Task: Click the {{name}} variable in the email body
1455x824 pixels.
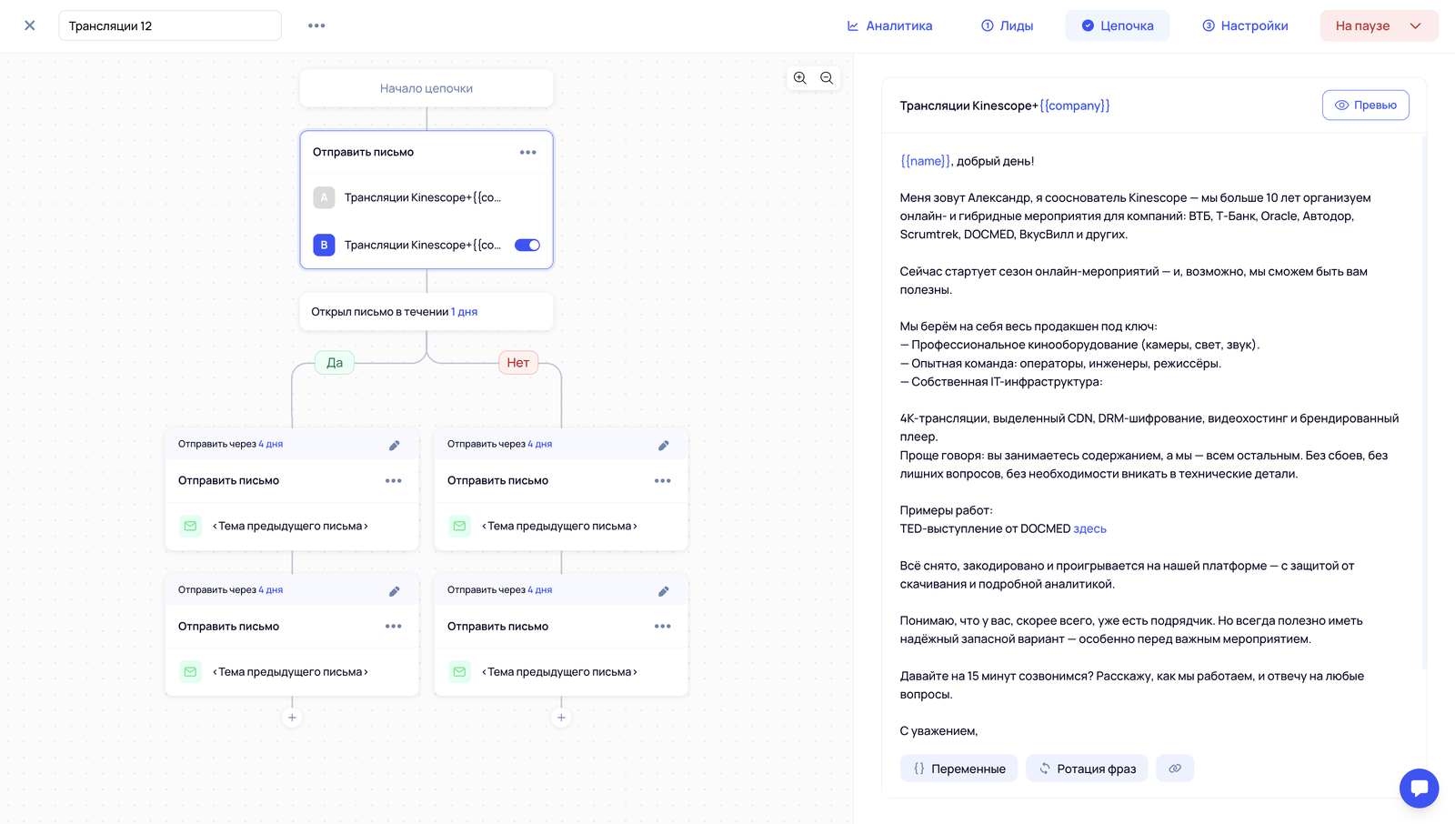Action: point(926,161)
